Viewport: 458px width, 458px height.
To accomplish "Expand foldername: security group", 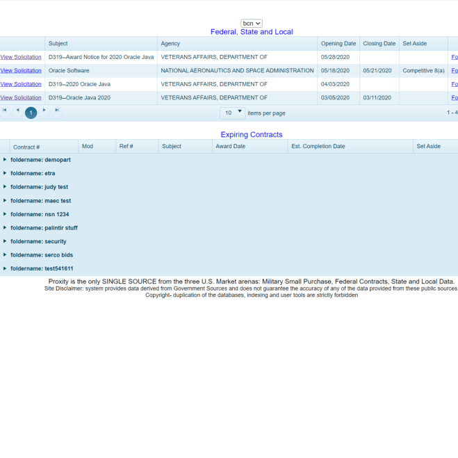I will click(5, 241).
